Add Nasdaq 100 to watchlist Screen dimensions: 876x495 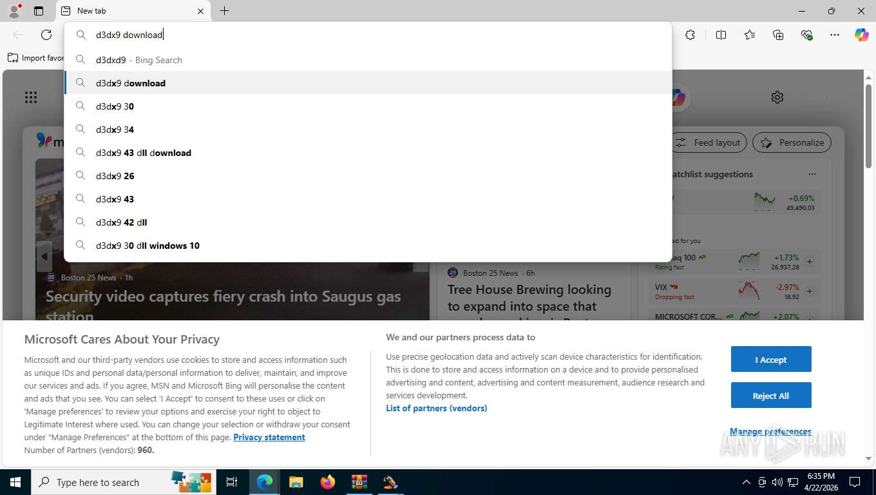810,262
